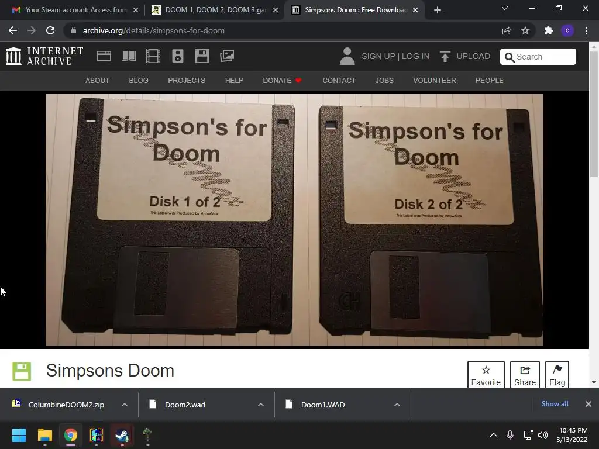Click the microphone icon in the system tray
Screen dimensions: 599x449
[510, 435]
